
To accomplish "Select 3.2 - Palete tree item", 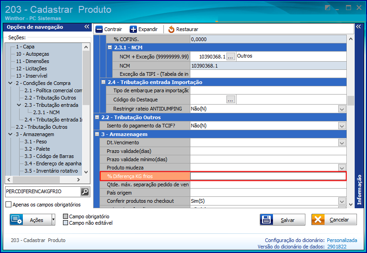I will [37, 149].
